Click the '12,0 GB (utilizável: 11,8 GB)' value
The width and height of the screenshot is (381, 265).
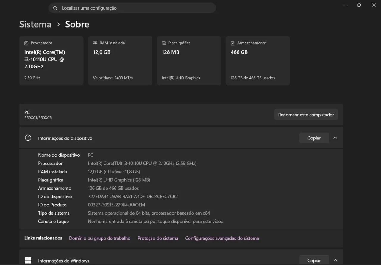tap(114, 172)
